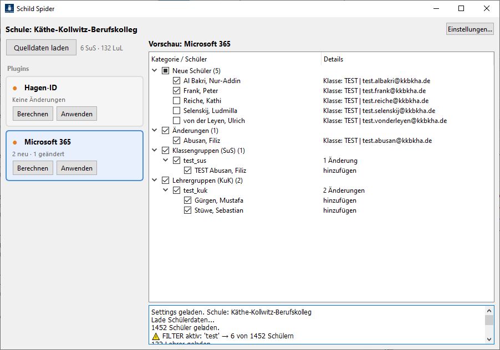Click the orange status dot of Microsoft 365
The height and width of the screenshot is (350, 500).
14,142
